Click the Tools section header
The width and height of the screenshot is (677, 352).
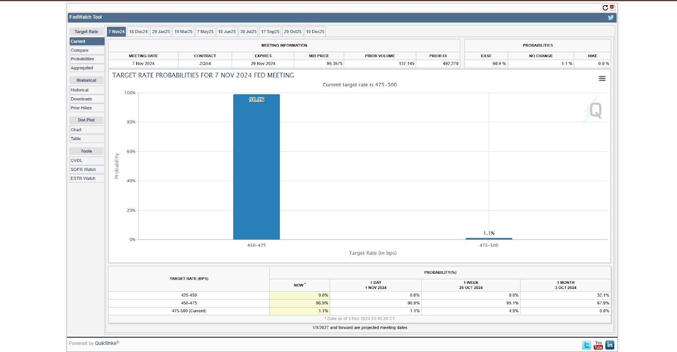86,151
